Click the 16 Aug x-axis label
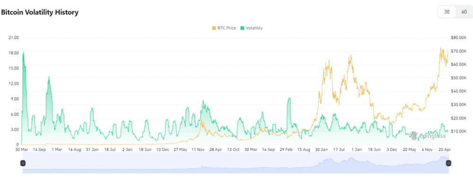The height and width of the screenshot is (184, 473). pyautogui.click(x=75, y=149)
